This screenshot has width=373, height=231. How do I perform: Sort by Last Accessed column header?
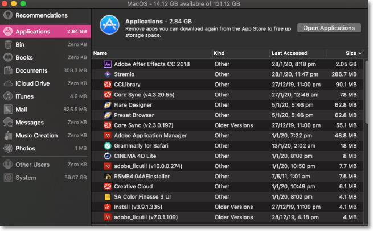[x=289, y=53]
